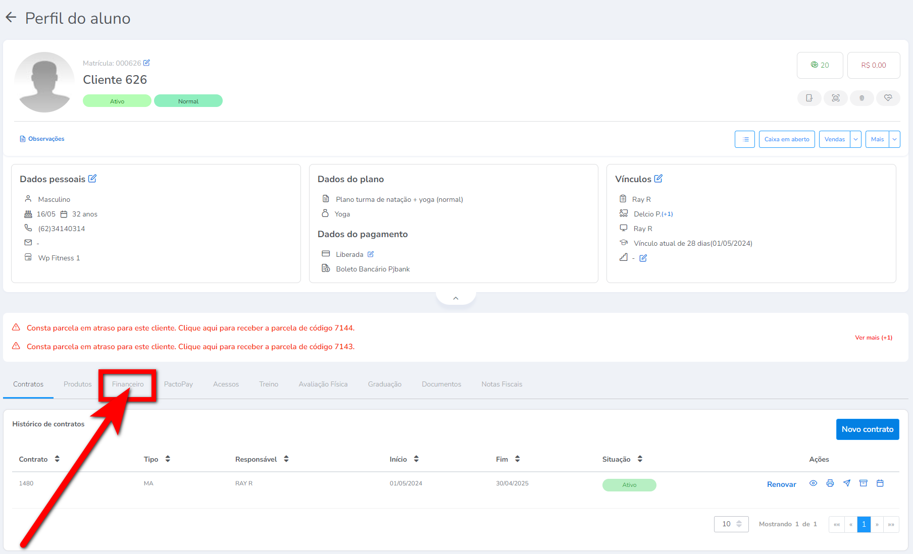
Task: Switch to the Financeiro tab
Action: coord(128,384)
